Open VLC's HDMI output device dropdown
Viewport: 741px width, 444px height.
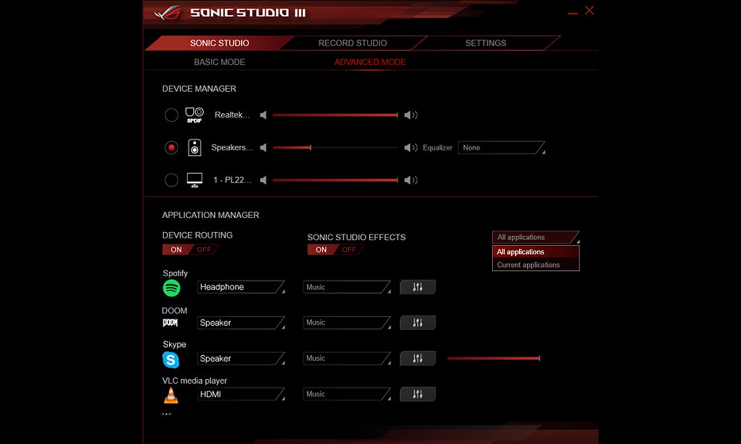point(241,394)
